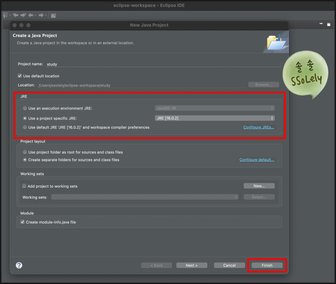
Task: Open the Configure default link
Action: [257, 160]
